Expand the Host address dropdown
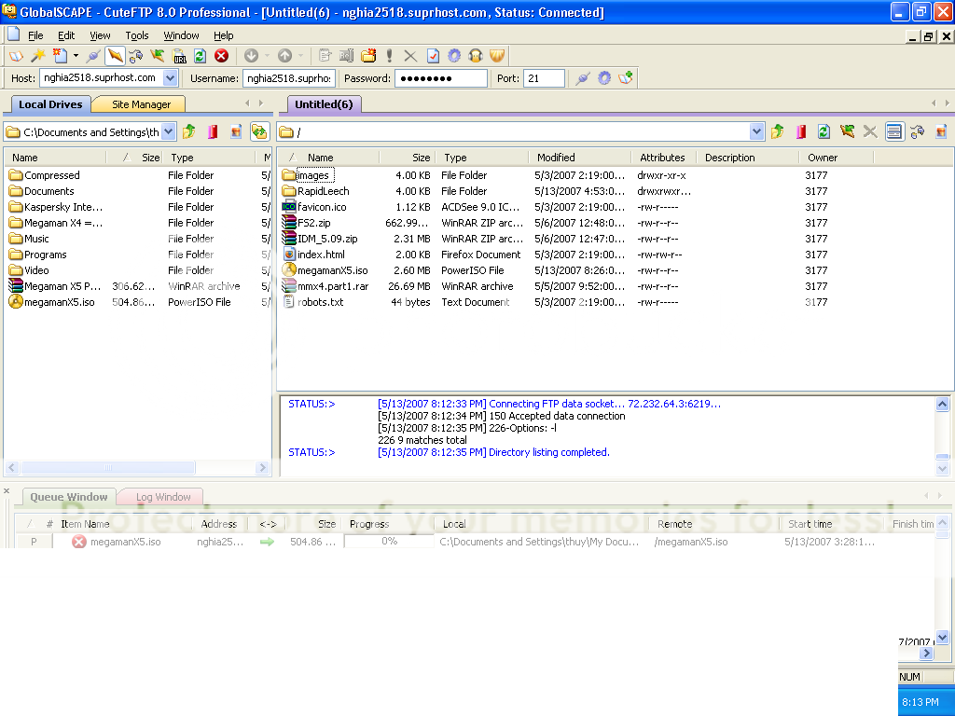The image size is (955, 716). (171, 78)
